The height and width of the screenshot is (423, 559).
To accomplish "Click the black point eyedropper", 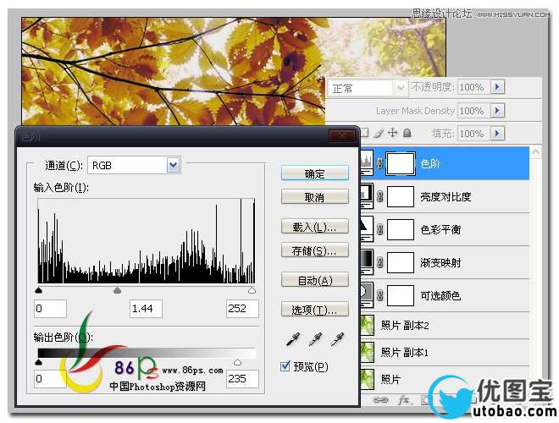I will pos(293,339).
